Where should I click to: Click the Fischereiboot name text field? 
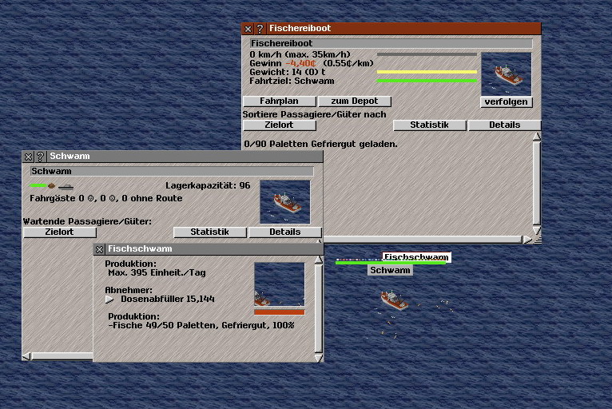click(391, 43)
